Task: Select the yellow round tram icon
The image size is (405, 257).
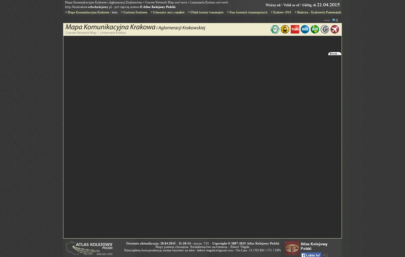Action: [285, 29]
